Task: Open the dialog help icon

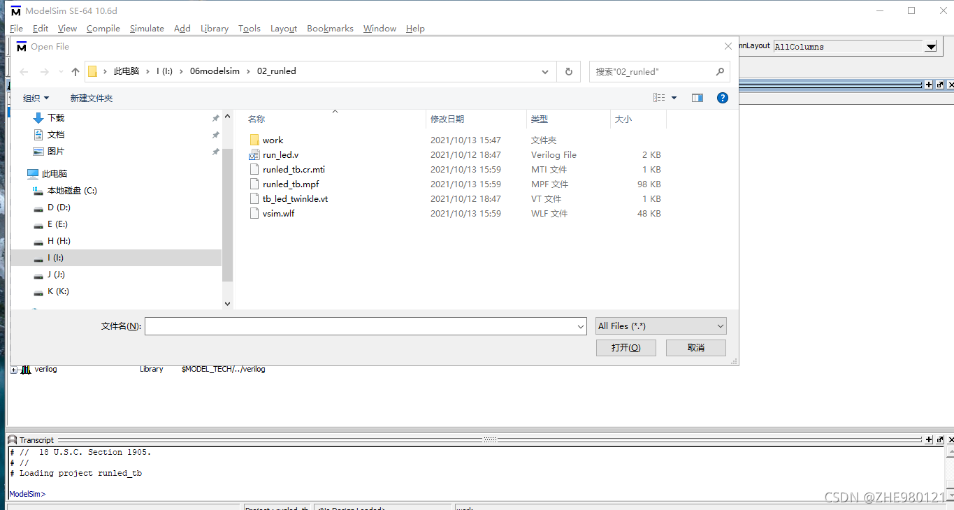Action: 723,98
